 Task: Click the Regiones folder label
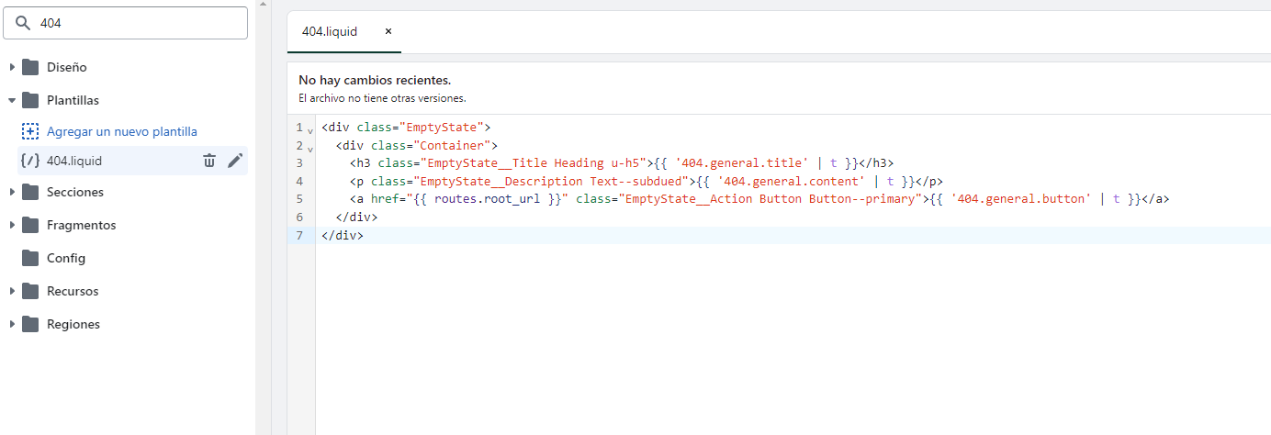tap(73, 324)
